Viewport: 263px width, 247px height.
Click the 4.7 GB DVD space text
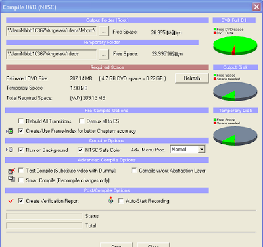click(x=132, y=78)
